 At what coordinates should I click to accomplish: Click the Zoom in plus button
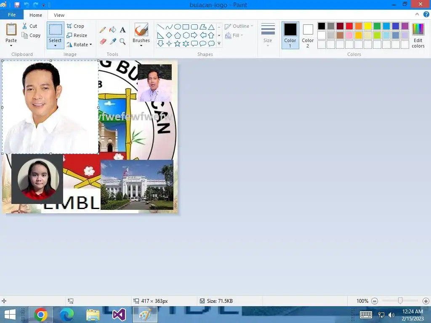[x=426, y=301]
